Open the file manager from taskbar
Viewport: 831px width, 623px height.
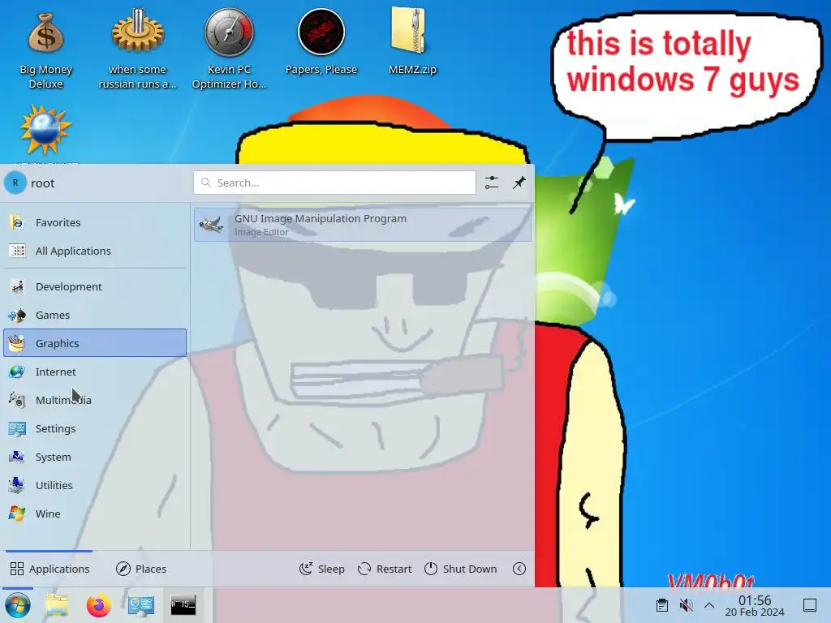click(x=57, y=605)
